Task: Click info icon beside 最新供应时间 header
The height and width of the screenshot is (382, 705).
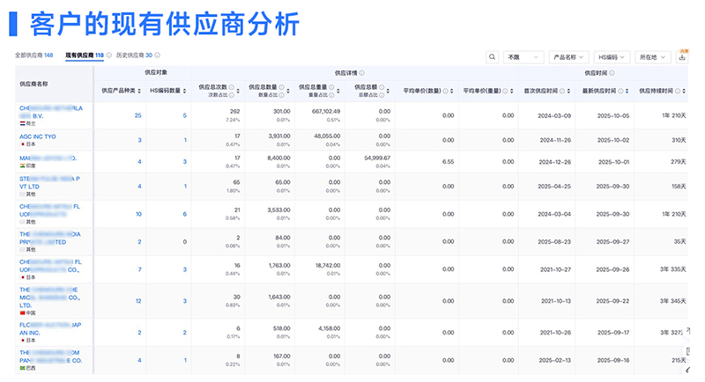Action: pyautogui.click(x=620, y=91)
